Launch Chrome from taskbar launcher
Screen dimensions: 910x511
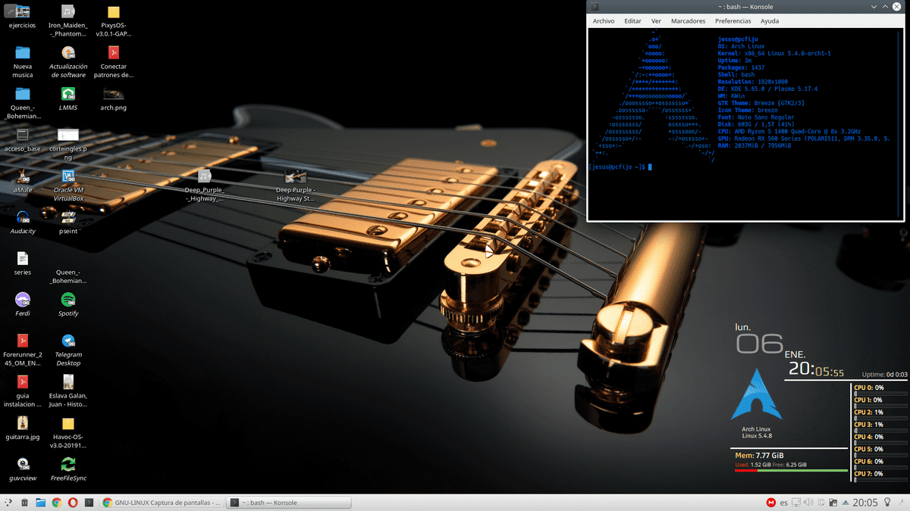coord(56,503)
